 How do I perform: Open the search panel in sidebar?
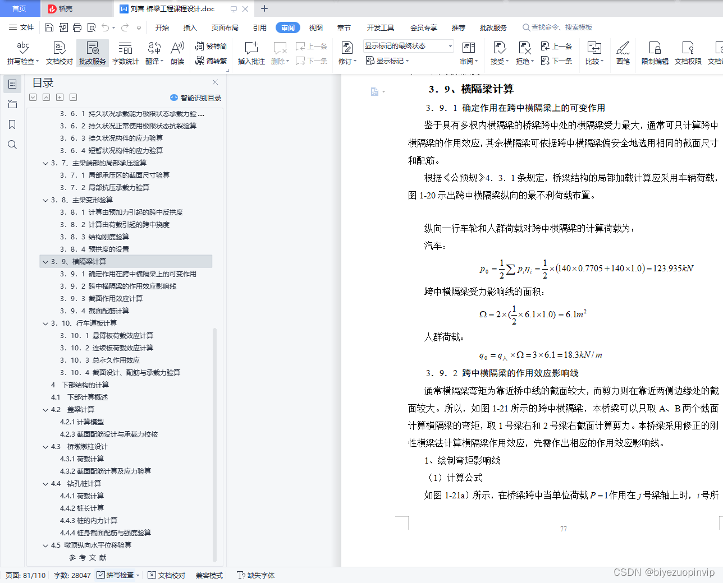(12, 145)
